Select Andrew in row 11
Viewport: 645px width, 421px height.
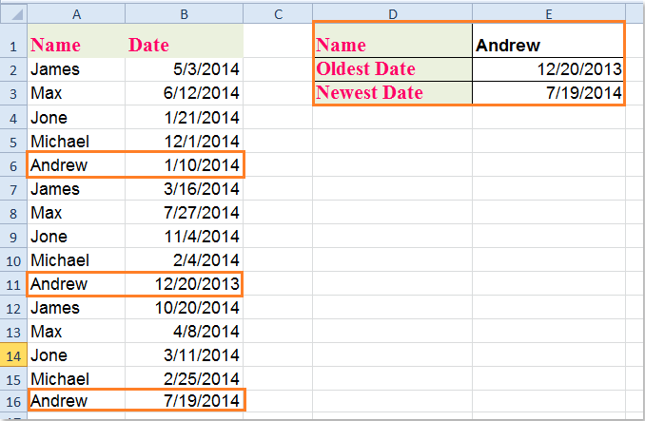click(75, 283)
